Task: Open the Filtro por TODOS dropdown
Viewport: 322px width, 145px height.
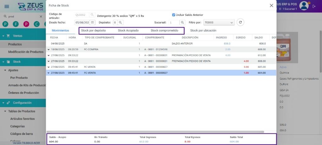Action: [219, 23]
